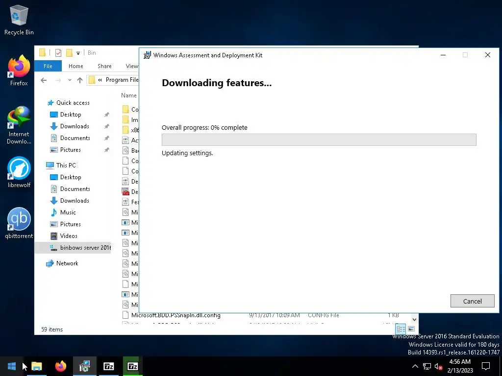Select This PC in the navigation pane
The height and width of the screenshot is (376, 502).
[x=66, y=165]
